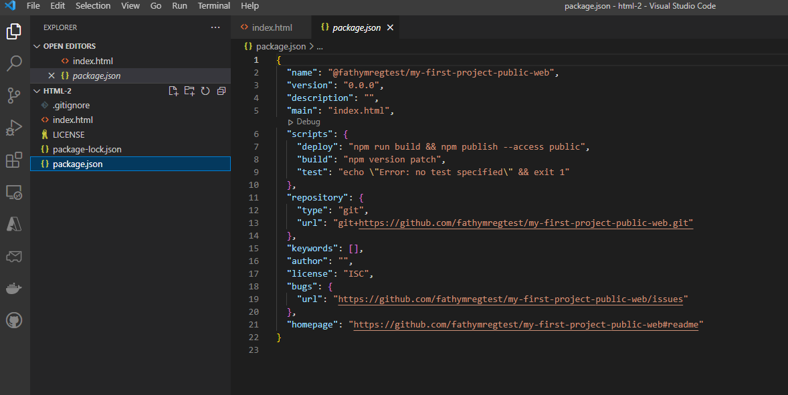This screenshot has height=395, width=788.
Task: Open the Edit menu
Action: coord(58,6)
